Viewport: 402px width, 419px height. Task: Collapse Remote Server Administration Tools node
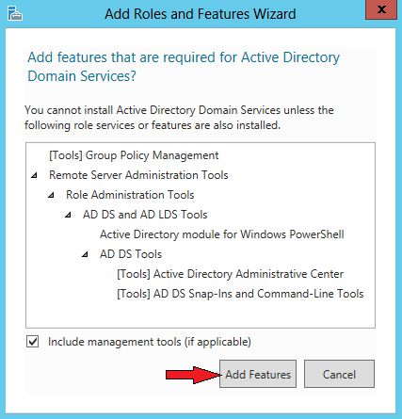pyautogui.click(x=34, y=175)
